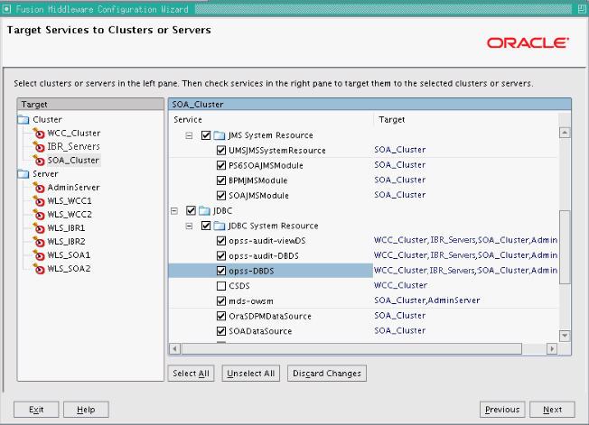Screen dimensions: 589x425
Task: Collapse the JDBC System Resource node
Action: [x=190, y=226]
